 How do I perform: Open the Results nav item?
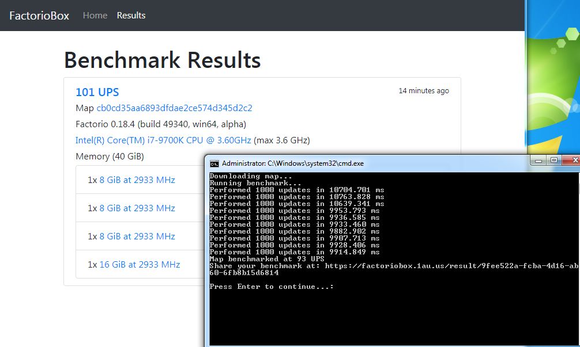pos(131,16)
